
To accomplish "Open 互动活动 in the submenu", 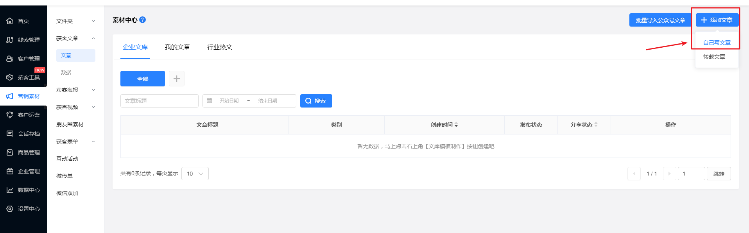I will pyautogui.click(x=67, y=159).
